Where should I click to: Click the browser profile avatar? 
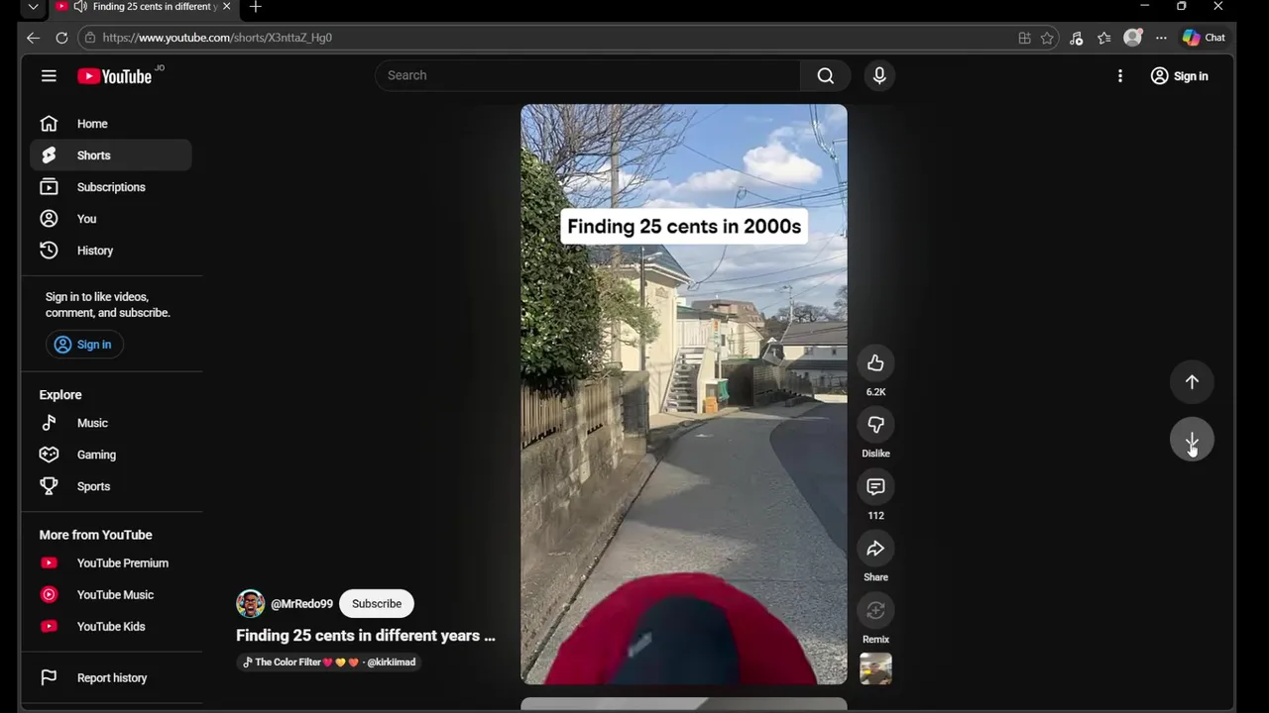tap(1132, 38)
